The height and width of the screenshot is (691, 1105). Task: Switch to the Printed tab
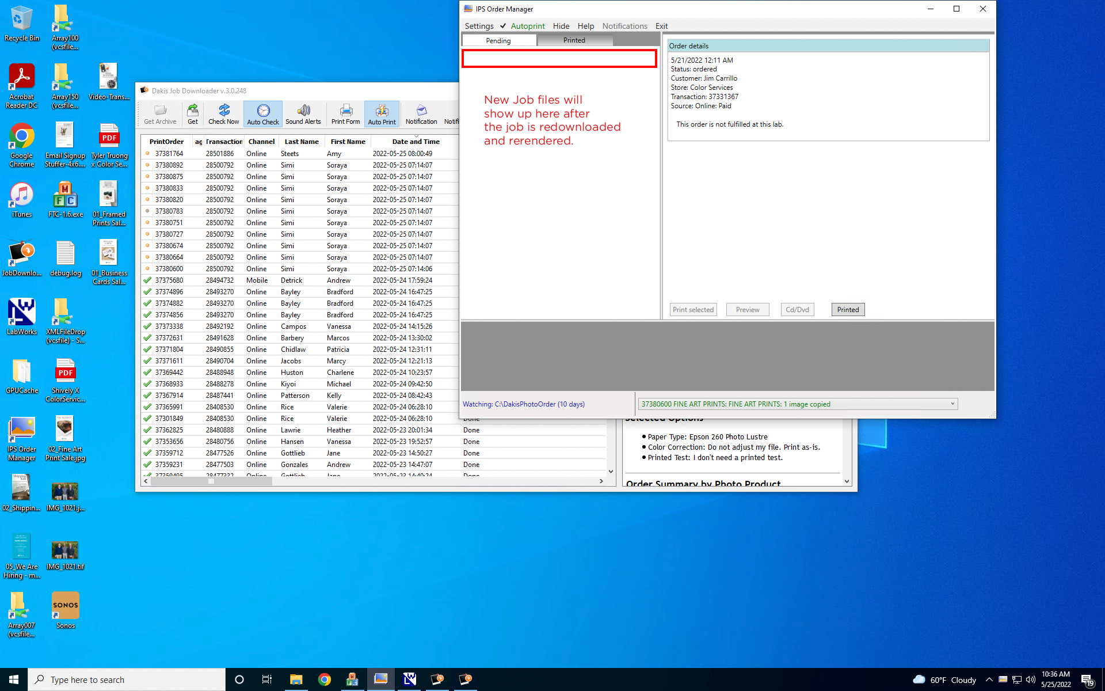pos(574,40)
